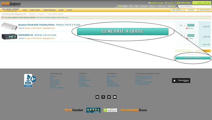
Task: Open the Audio/Video category menu
Action: [36, 10]
